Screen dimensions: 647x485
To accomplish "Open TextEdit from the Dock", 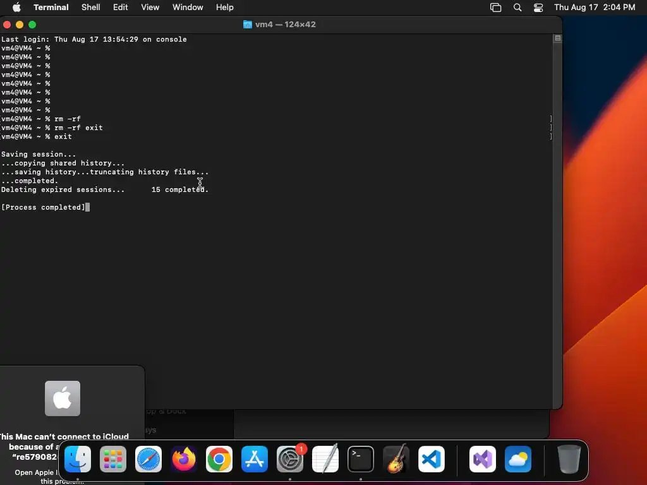I will 325,459.
